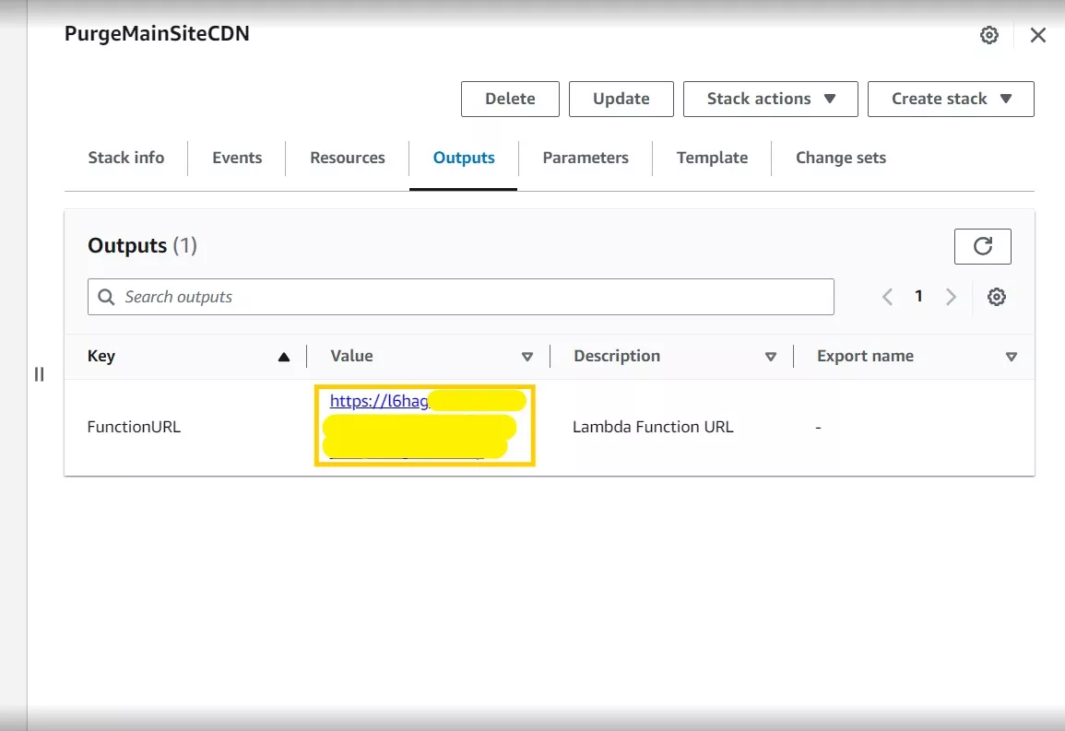Go to next outputs page arrow
This screenshot has width=1065, height=731.
click(x=951, y=297)
